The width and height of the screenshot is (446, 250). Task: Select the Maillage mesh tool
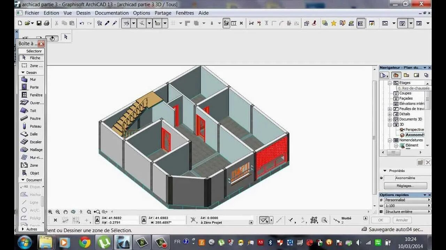pos(31,150)
